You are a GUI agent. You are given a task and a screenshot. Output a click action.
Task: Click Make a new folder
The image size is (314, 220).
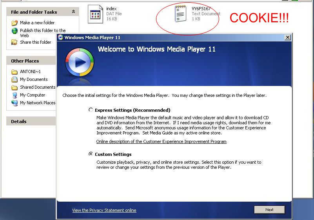click(x=37, y=23)
